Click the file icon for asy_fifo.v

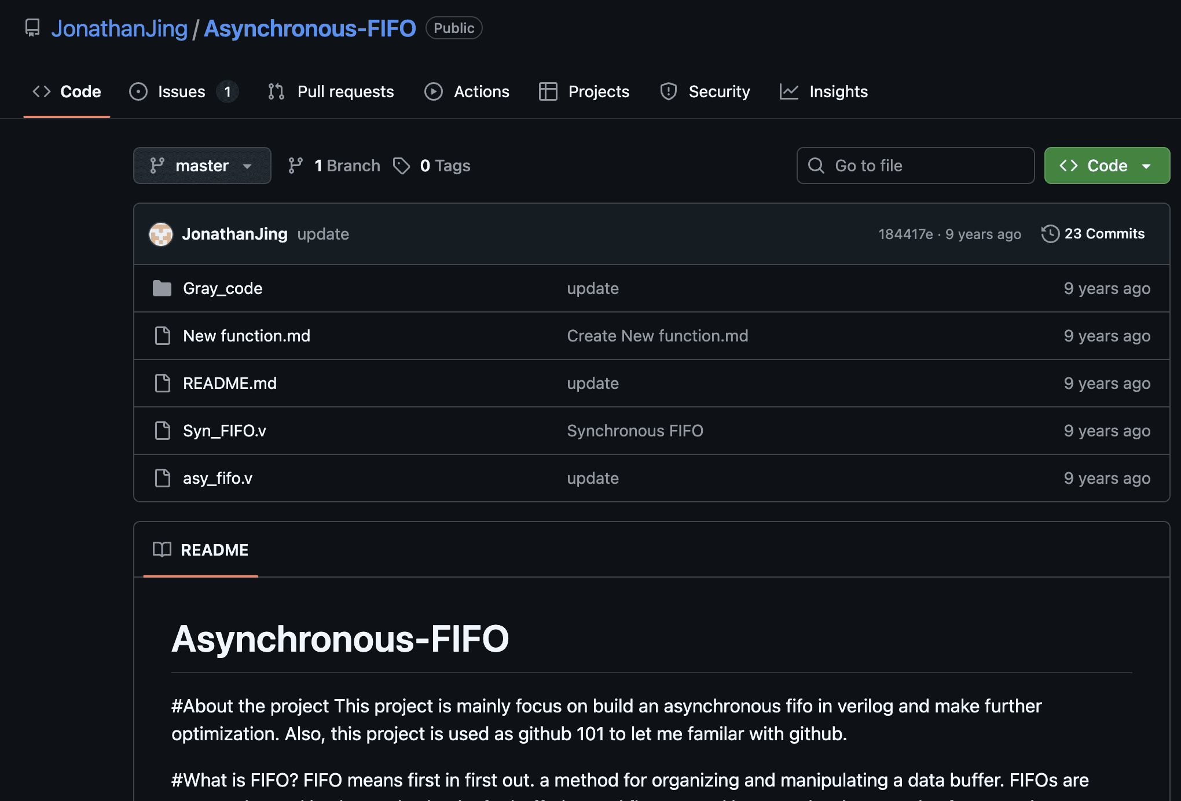163,478
